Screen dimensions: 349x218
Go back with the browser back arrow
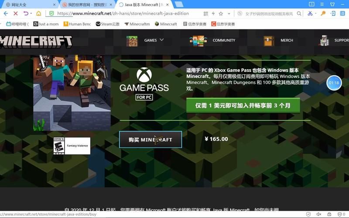6,14
